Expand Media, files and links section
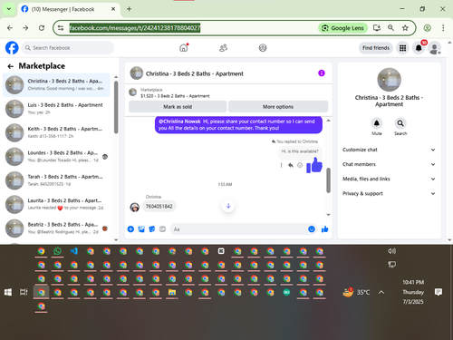This screenshot has height=340, width=453. point(389,179)
